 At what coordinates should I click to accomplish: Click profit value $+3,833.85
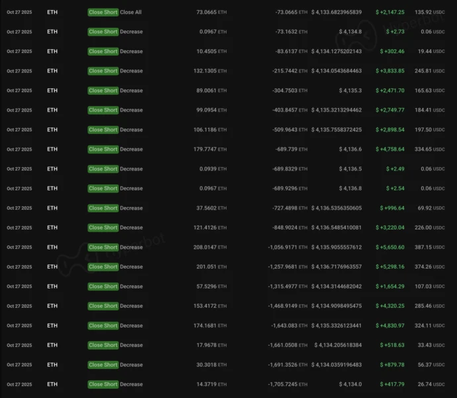pyautogui.click(x=390, y=71)
